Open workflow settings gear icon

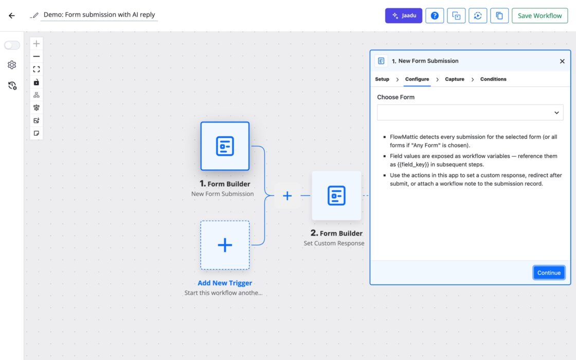pos(12,65)
